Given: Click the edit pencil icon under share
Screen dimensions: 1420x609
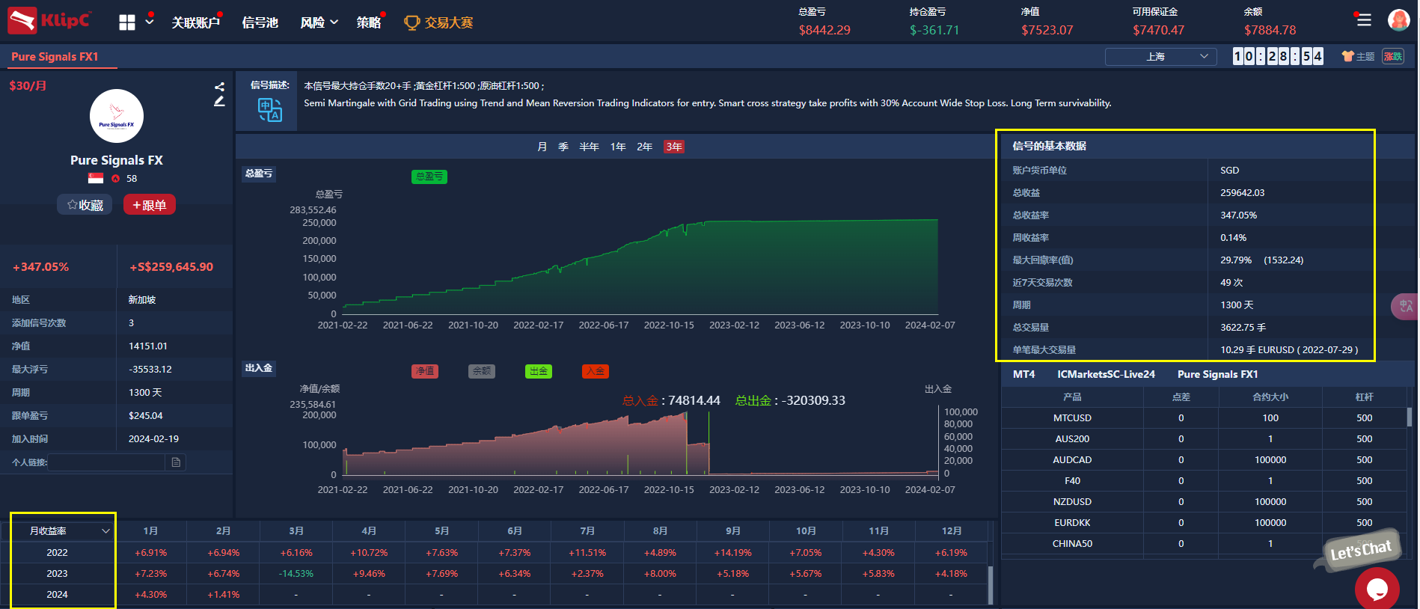Looking at the screenshot, I should click(219, 101).
